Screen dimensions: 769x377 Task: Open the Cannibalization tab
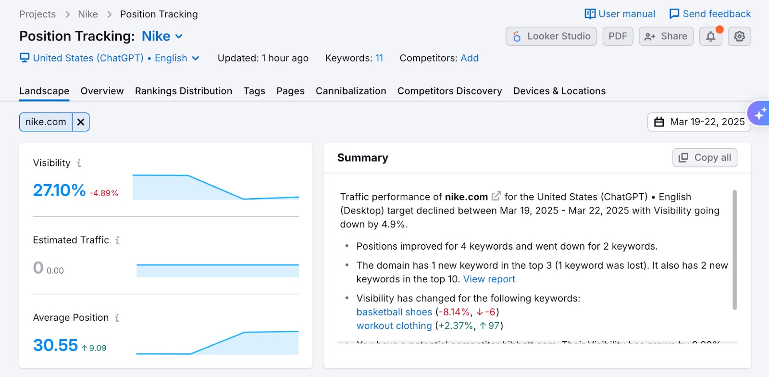click(350, 91)
